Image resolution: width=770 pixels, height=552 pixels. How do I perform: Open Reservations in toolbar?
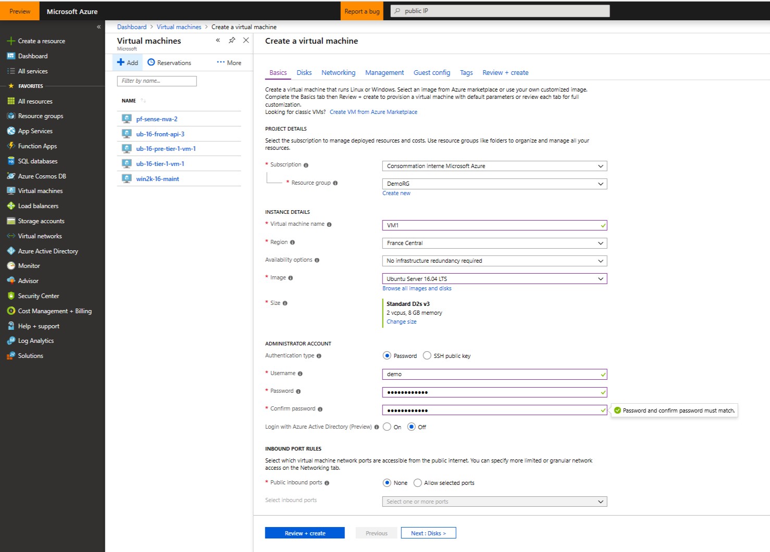(x=169, y=62)
